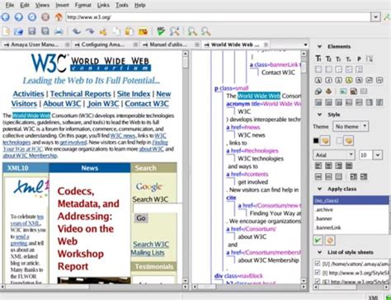Click the Search W3C text input field
Image resolution: width=391 pixels, height=300 pixels.
(x=157, y=208)
